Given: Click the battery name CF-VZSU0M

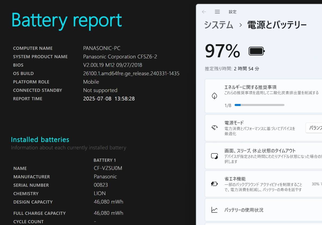Looking at the screenshot, I should 108,168.
